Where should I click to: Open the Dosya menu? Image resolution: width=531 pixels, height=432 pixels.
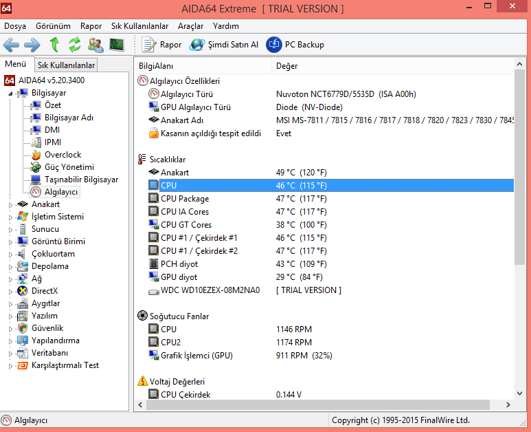click(x=15, y=26)
